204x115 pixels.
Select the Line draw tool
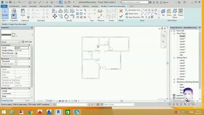pos(142,10)
